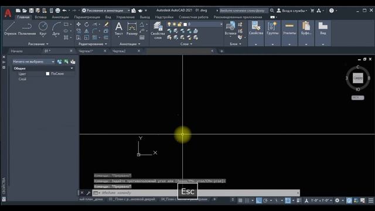Open Свойства слоя (Layer Properties)
The image size is (375, 211).
click(x=158, y=30)
